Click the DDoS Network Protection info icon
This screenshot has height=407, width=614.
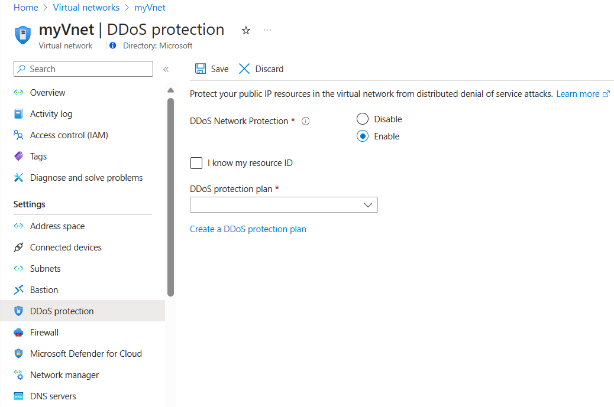(x=306, y=121)
